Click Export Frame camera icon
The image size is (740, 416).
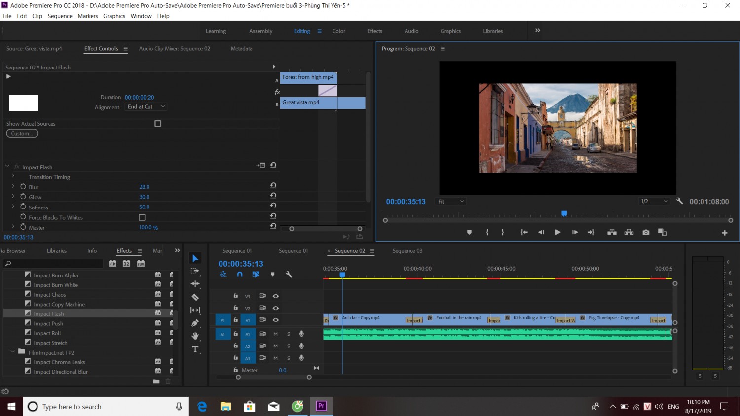click(x=646, y=232)
